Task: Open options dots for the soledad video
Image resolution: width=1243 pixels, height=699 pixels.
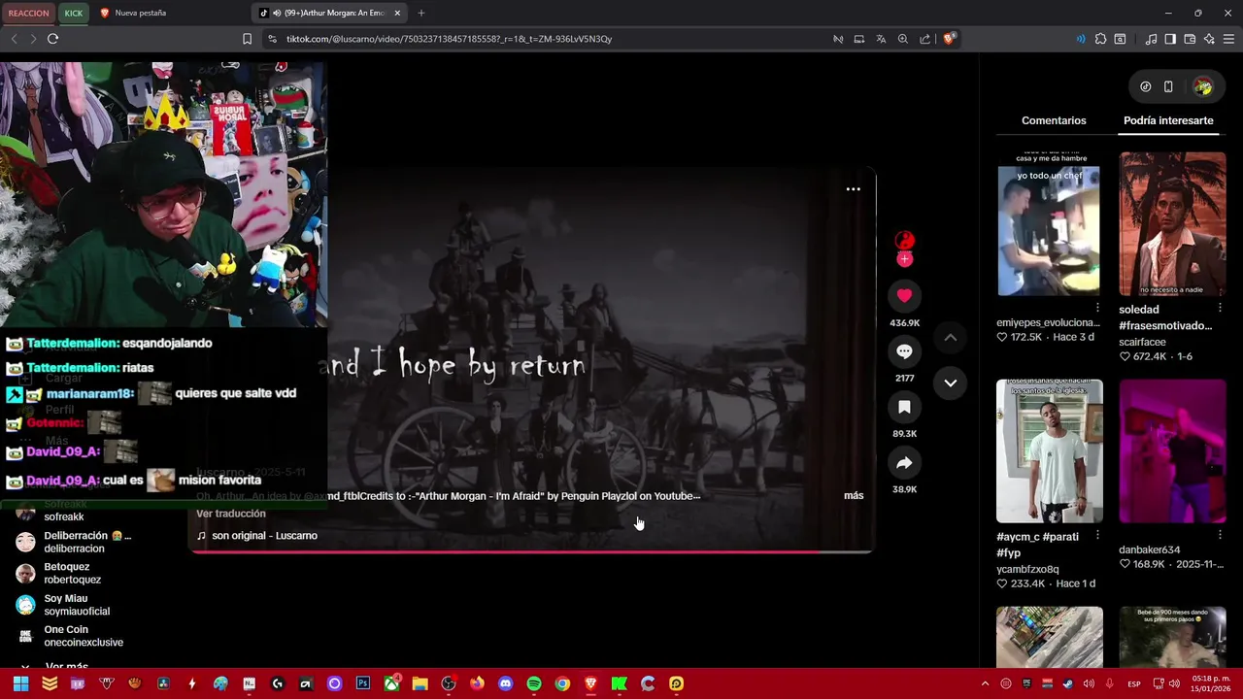Action: click(x=1221, y=309)
